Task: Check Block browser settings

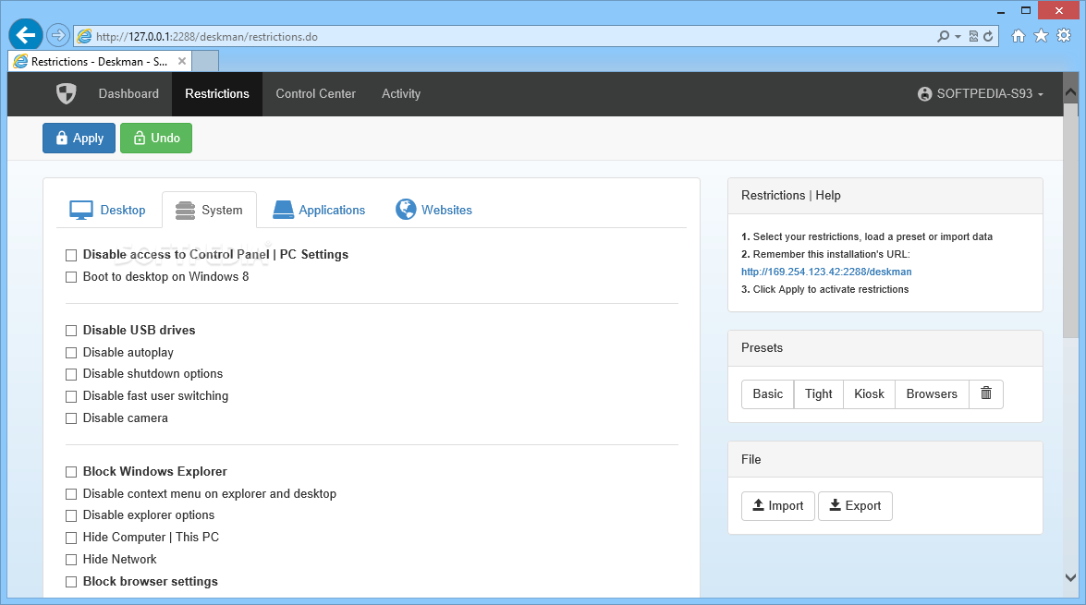Action: tap(70, 582)
